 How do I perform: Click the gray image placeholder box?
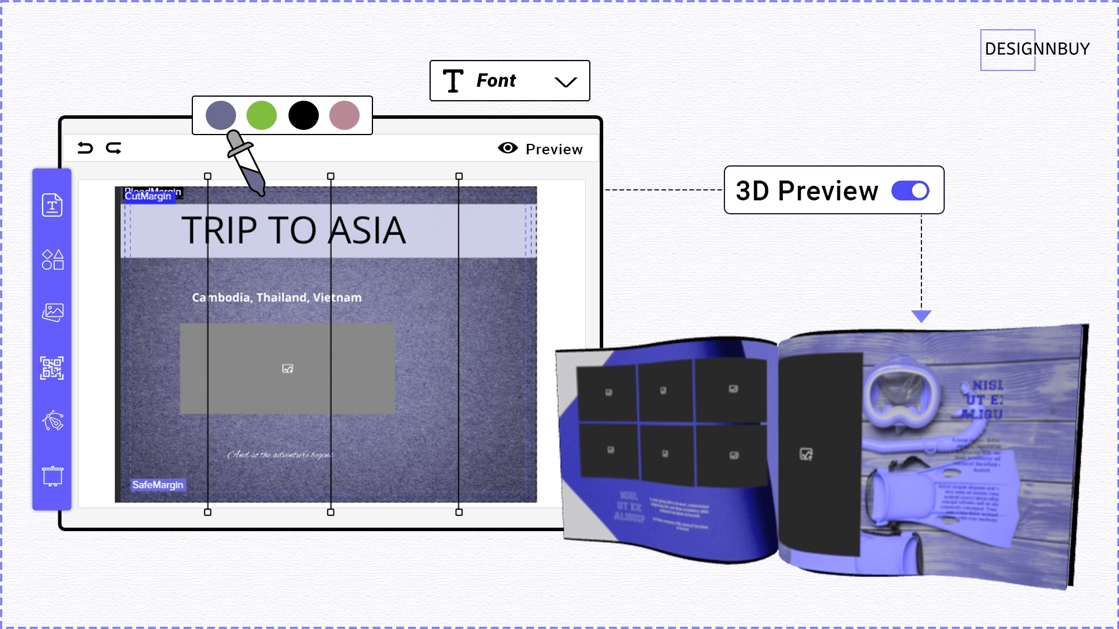point(287,369)
